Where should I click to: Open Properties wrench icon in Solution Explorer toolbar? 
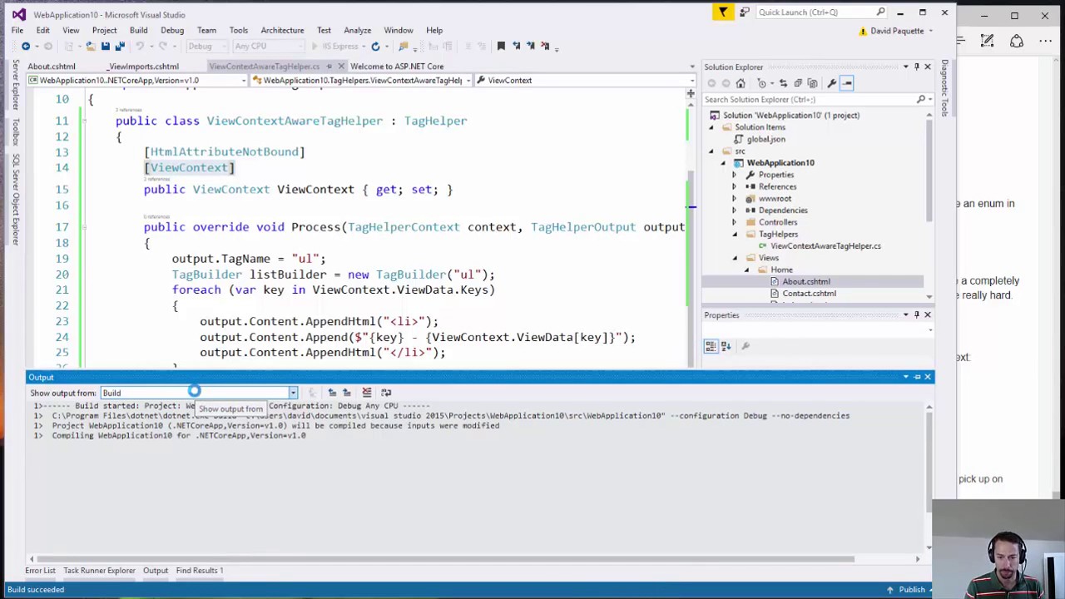(x=831, y=83)
